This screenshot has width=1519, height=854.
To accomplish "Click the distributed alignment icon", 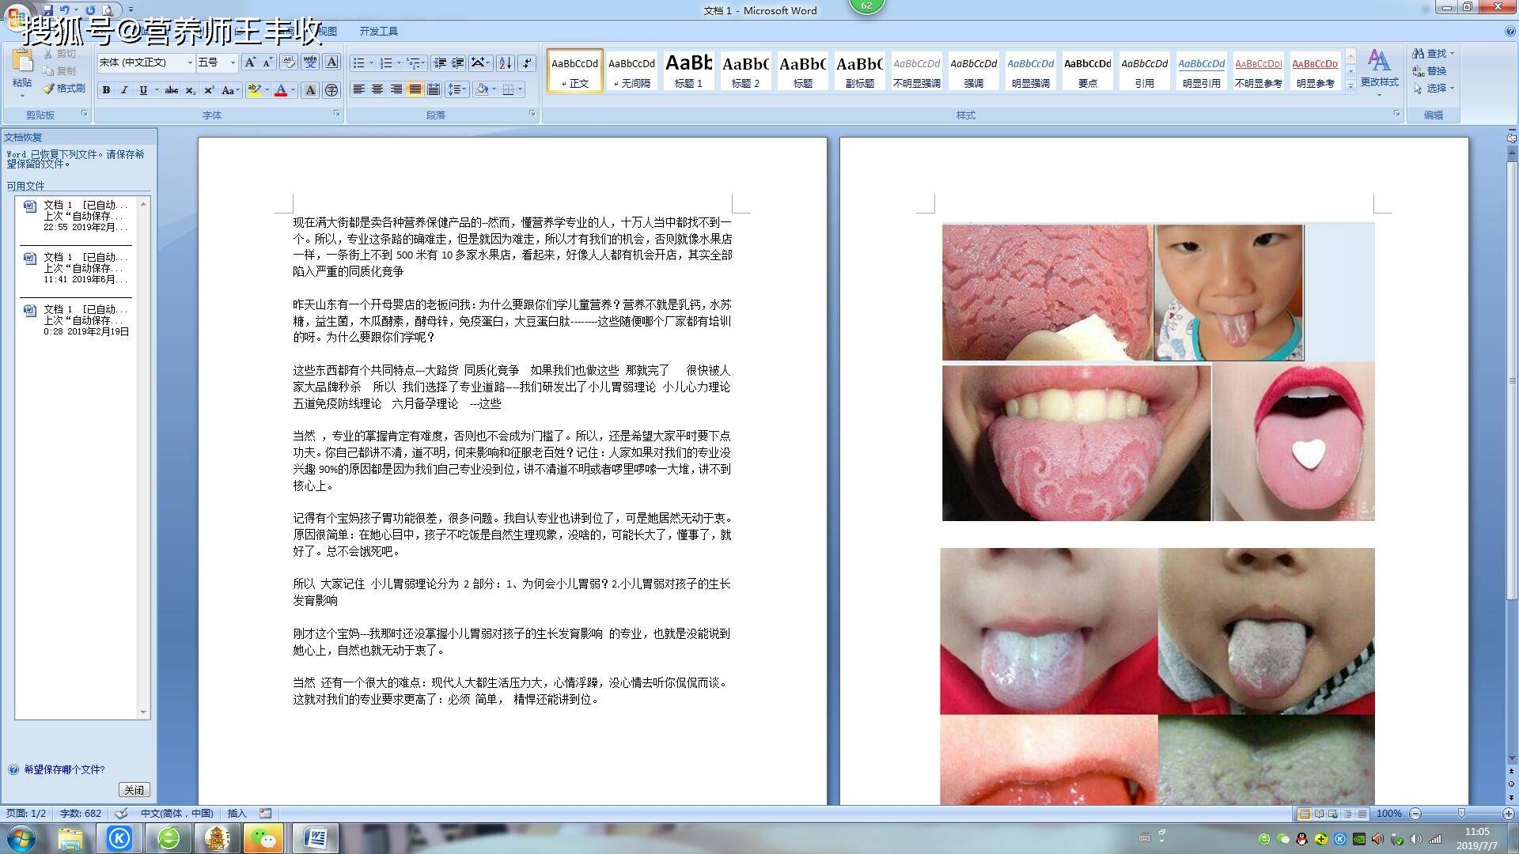I will tap(434, 89).
